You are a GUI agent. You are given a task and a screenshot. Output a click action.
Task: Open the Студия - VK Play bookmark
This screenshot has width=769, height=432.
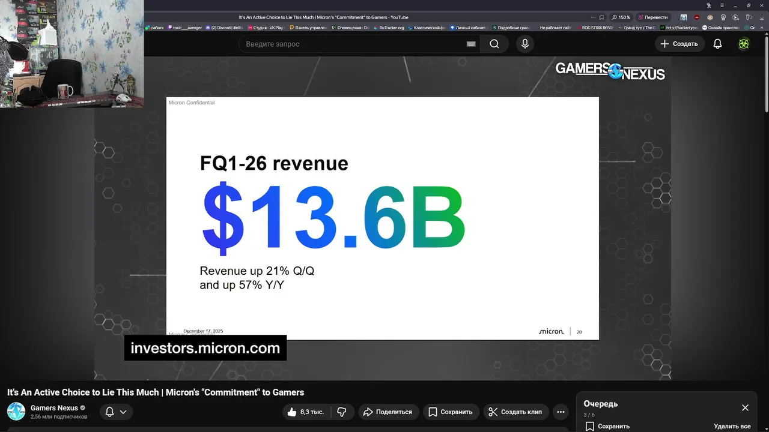266,28
